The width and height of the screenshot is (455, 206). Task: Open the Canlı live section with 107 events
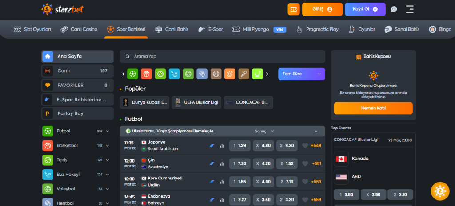point(77,70)
